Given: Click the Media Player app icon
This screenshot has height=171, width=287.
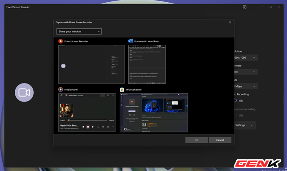Looking at the screenshot, I should pos(61,90).
